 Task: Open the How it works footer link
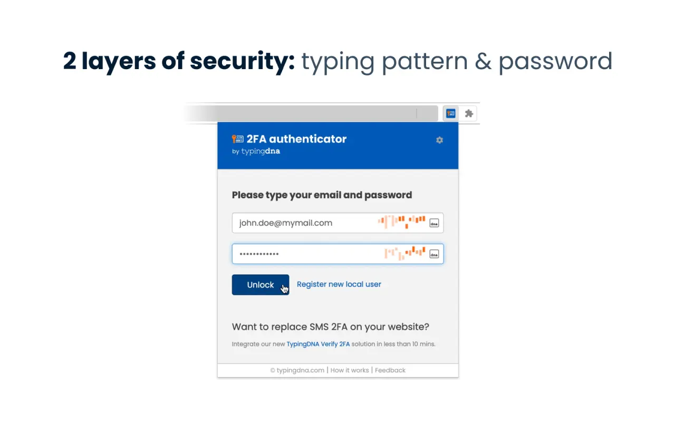(350, 370)
